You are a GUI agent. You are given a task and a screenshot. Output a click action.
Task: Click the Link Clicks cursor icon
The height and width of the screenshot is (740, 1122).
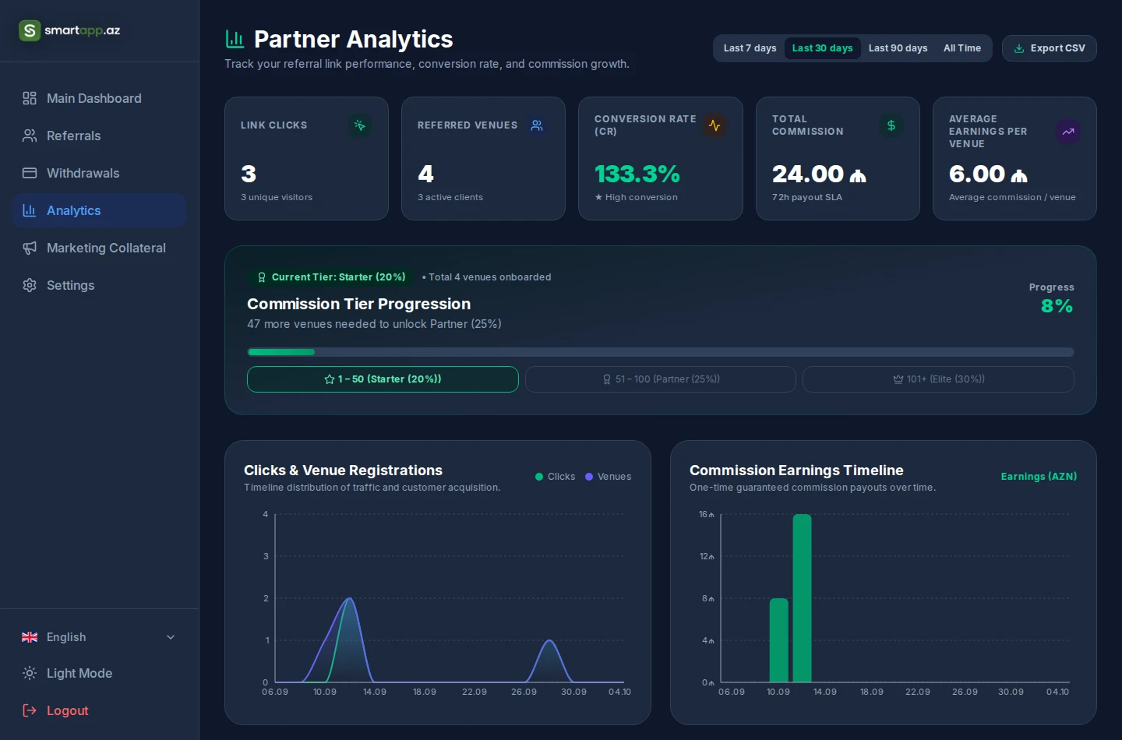(x=359, y=125)
